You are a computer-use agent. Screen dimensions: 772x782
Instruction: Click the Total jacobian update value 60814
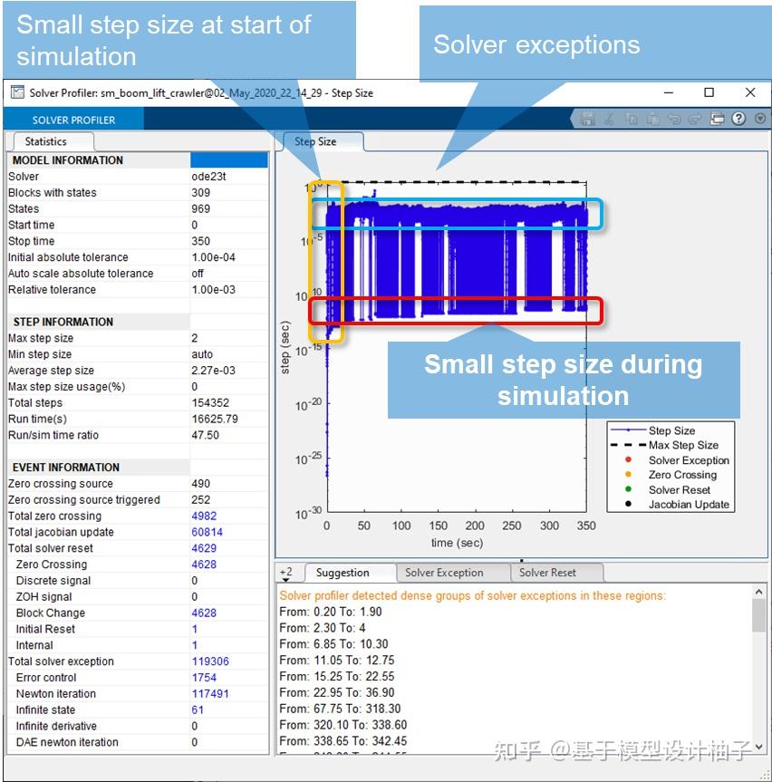point(207,532)
